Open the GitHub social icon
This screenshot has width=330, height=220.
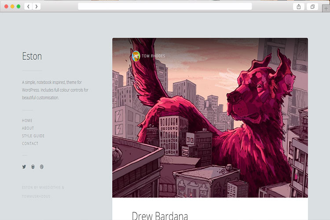33,167
